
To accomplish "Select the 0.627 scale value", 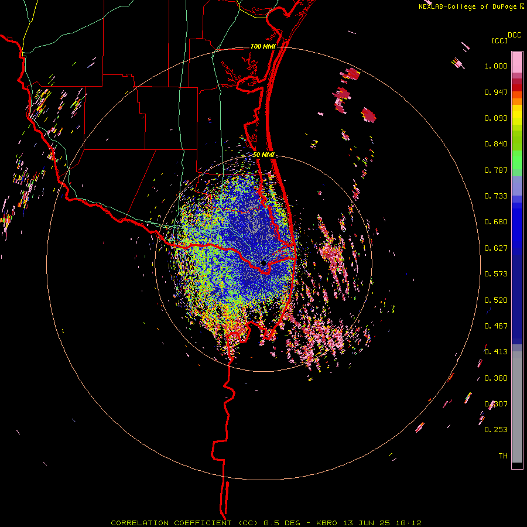I will (x=496, y=248).
